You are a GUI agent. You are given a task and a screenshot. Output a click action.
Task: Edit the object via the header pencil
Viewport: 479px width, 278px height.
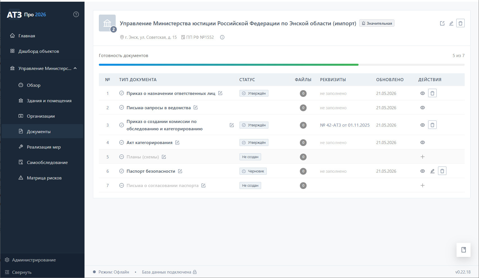pyautogui.click(x=451, y=23)
